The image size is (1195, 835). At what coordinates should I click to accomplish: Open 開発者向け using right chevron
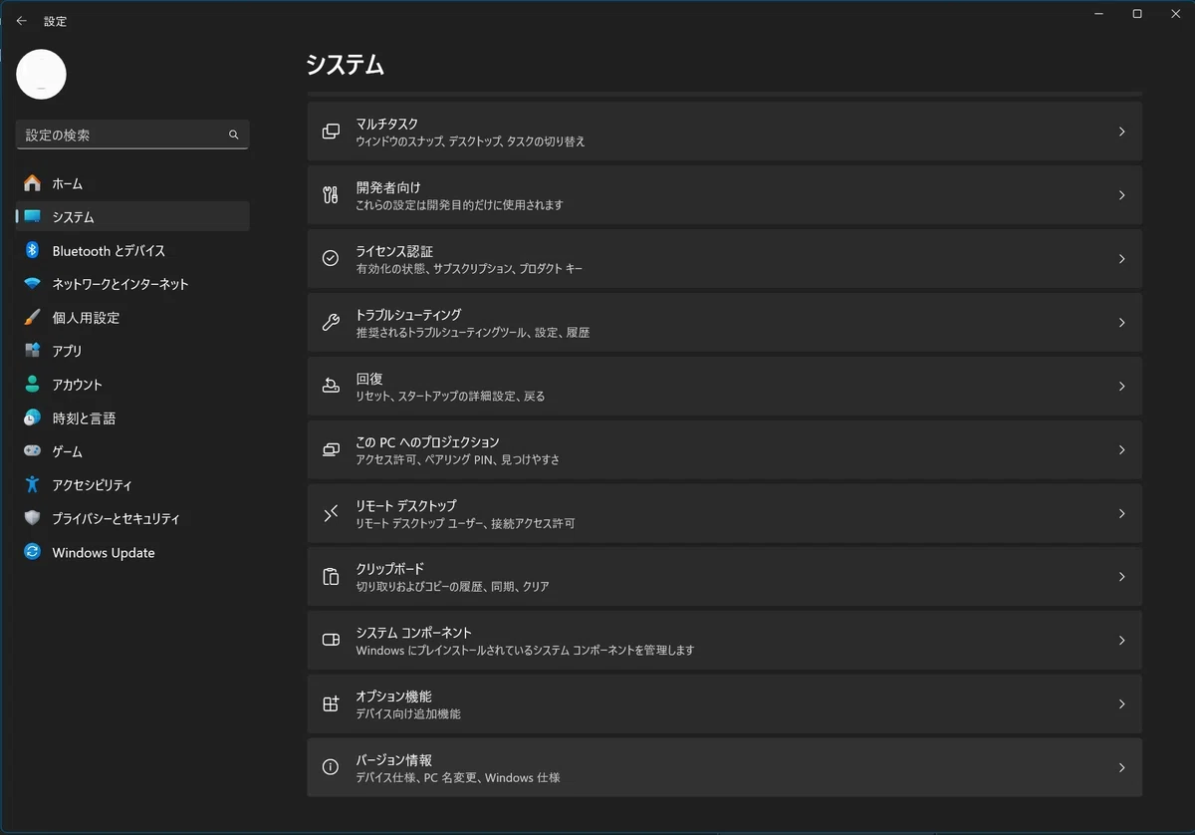pos(1121,195)
